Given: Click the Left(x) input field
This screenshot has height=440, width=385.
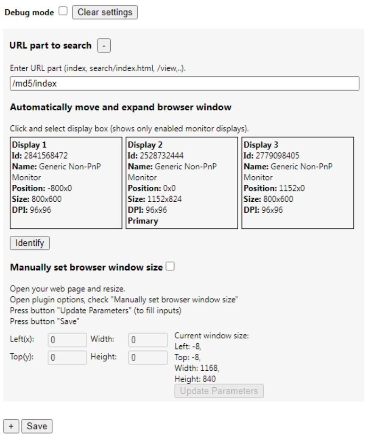Looking at the screenshot, I should (67, 340).
